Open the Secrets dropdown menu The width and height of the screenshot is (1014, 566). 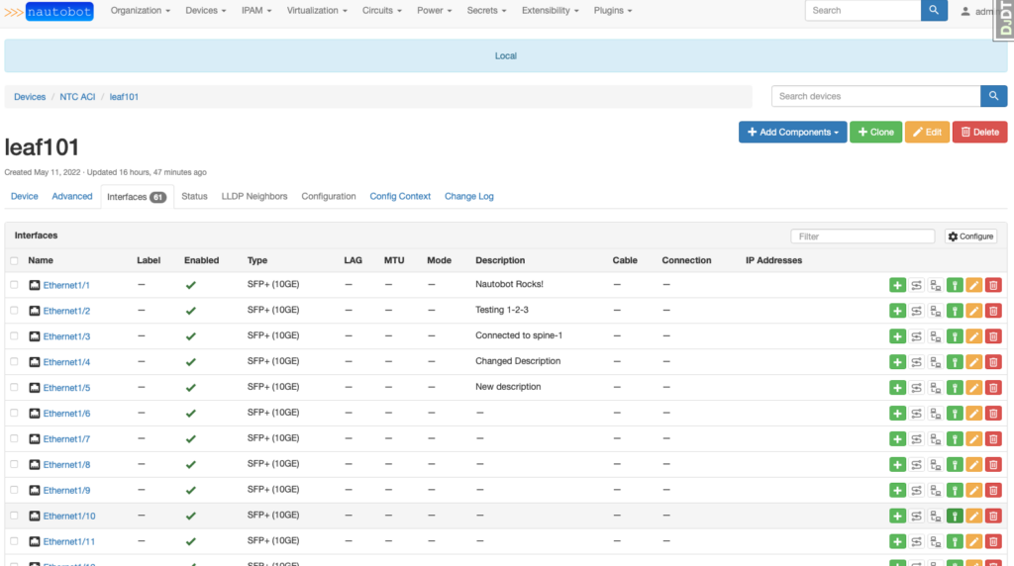(x=486, y=10)
